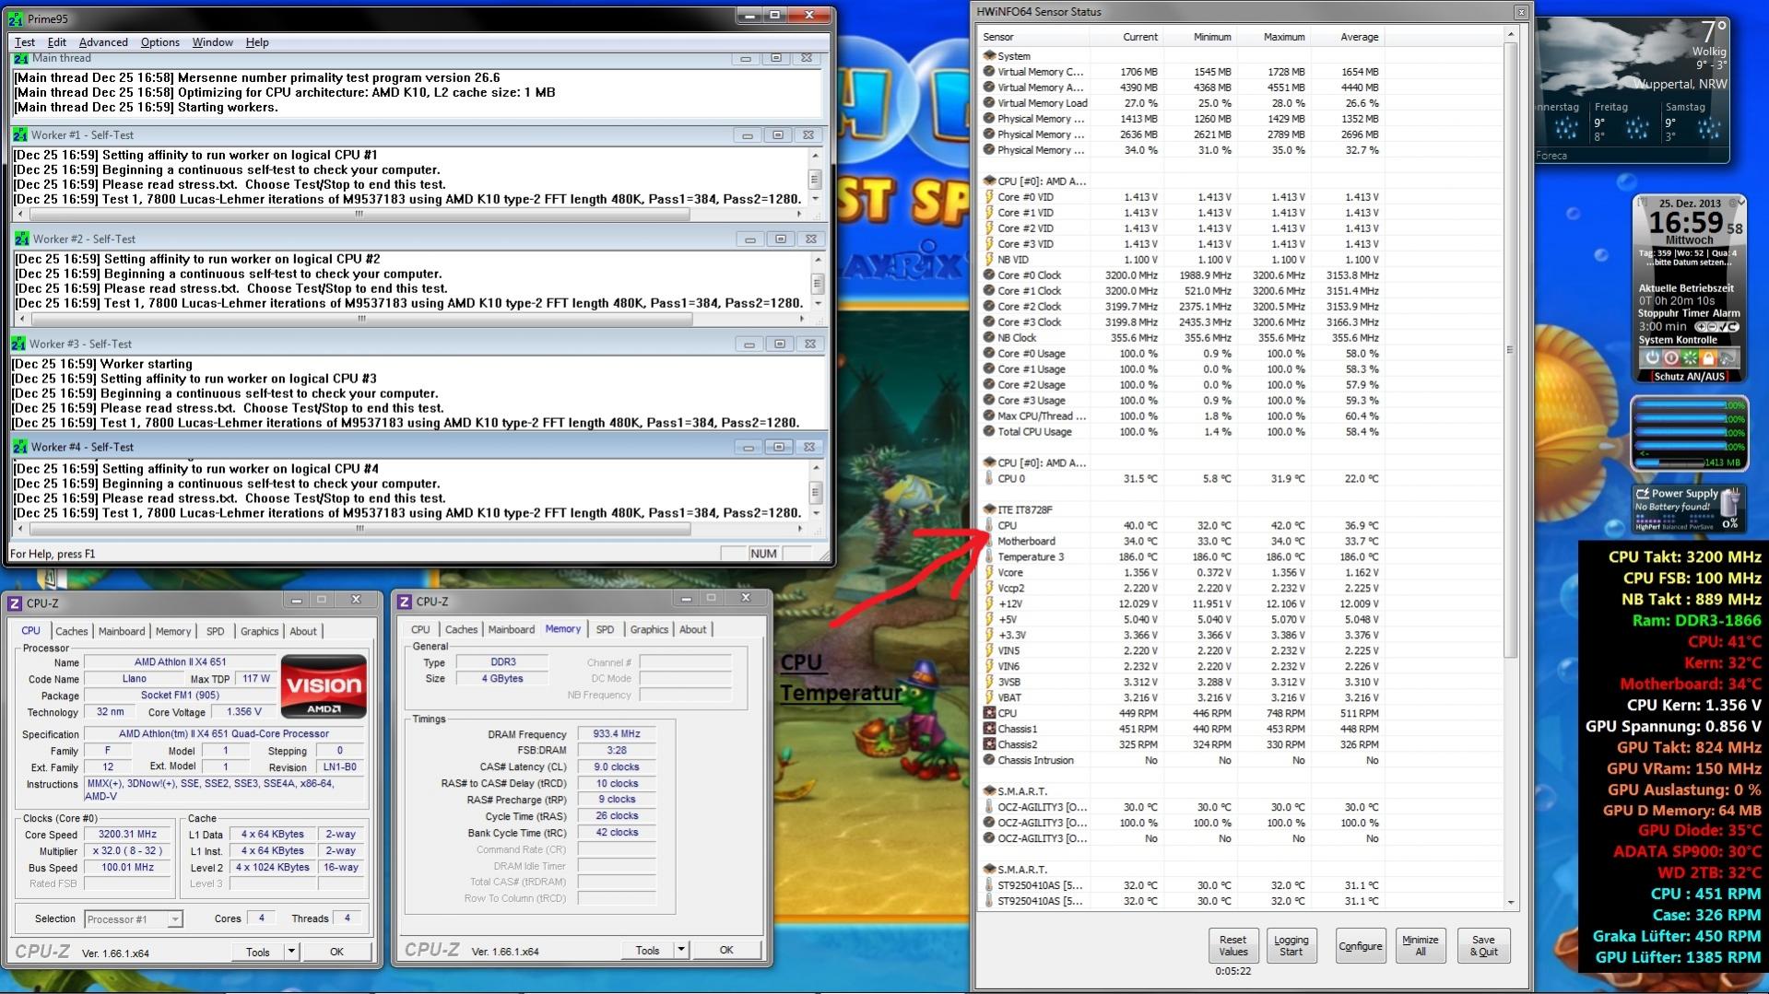Click the power button icon in System Kontrolle
The height and width of the screenshot is (994, 1769).
point(1653,357)
